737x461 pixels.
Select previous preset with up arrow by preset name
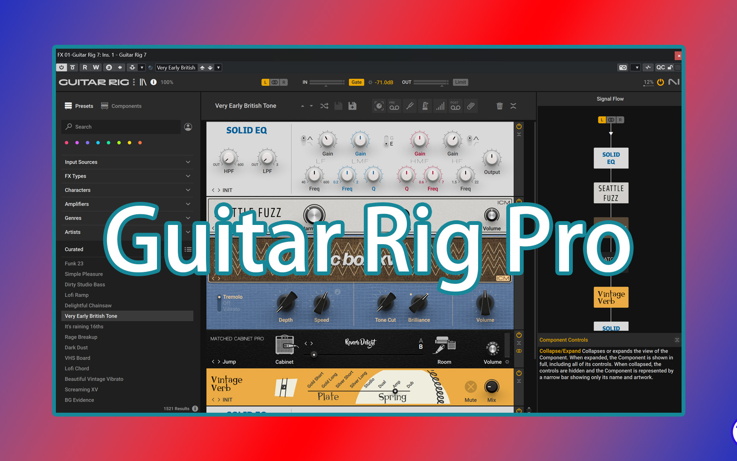click(x=302, y=106)
